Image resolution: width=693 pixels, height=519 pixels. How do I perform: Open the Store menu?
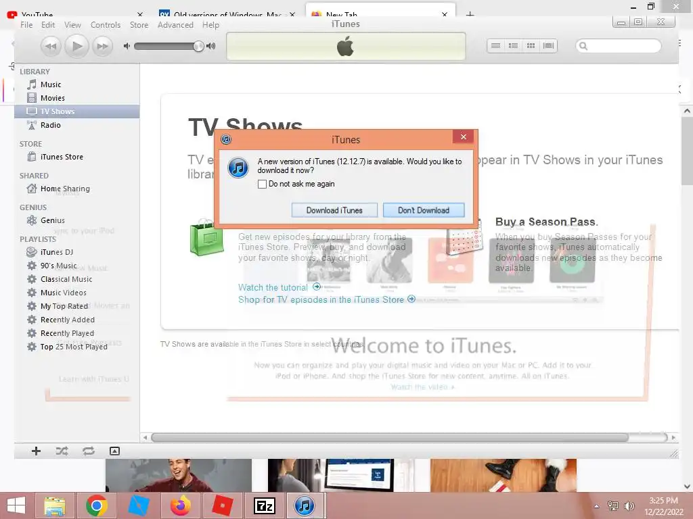point(139,25)
